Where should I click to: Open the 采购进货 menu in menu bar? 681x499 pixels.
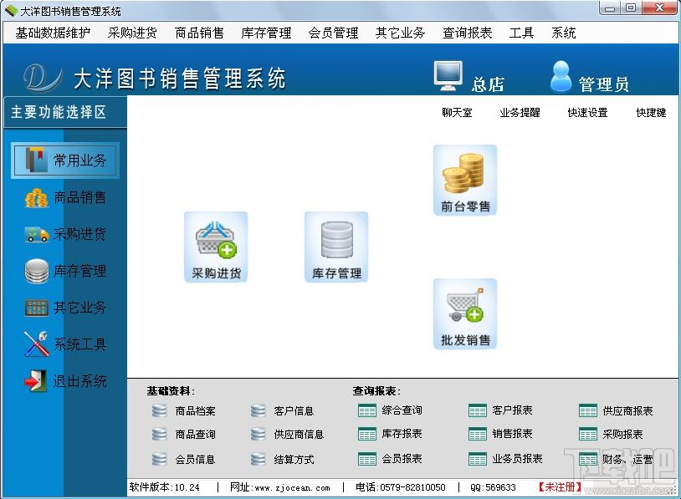(132, 33)
